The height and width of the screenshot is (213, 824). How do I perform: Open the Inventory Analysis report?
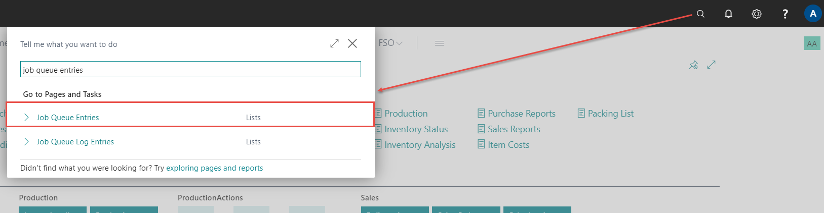pos(419,145)
